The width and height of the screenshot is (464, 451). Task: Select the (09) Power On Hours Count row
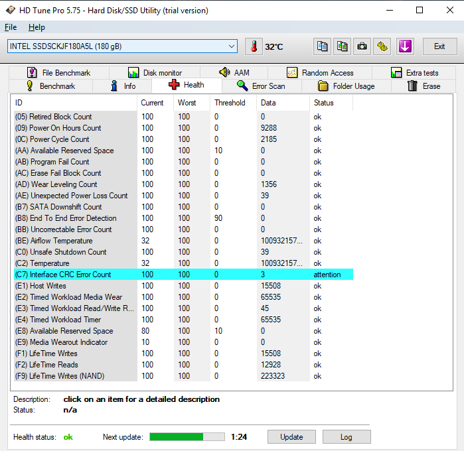click(x=183, y=128)
